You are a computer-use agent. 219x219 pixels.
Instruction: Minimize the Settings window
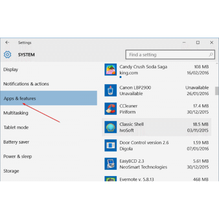pyautogui.click(x=184, y=42)
